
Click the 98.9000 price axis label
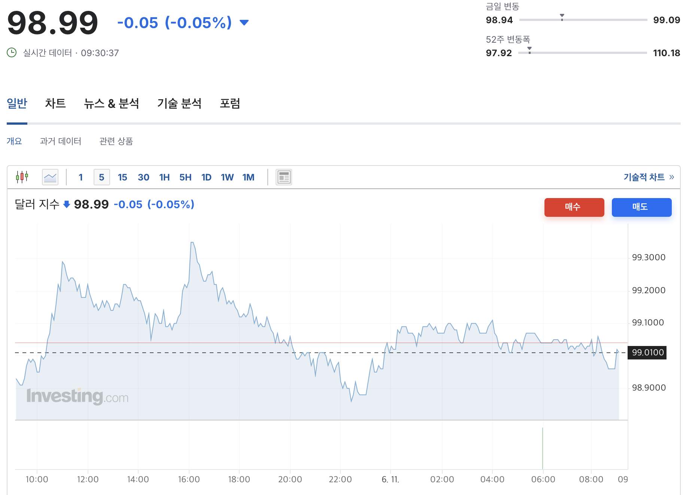649,388
